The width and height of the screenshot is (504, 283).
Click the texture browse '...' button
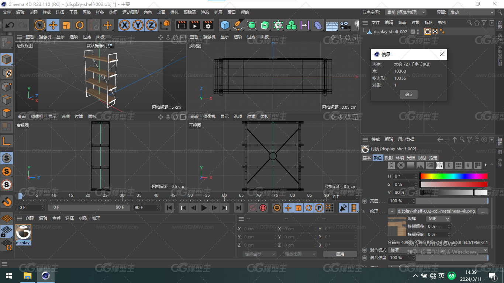tap(483, 212)
